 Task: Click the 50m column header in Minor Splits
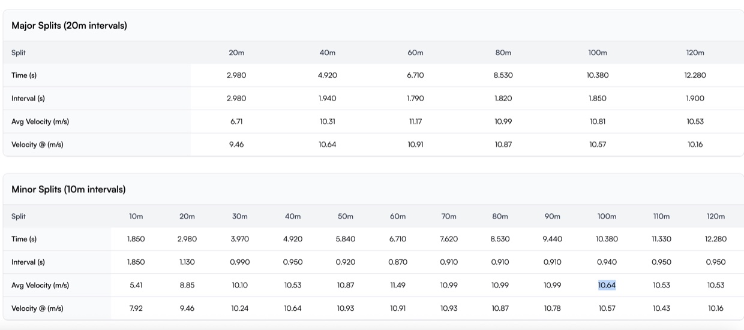[346, 216]
